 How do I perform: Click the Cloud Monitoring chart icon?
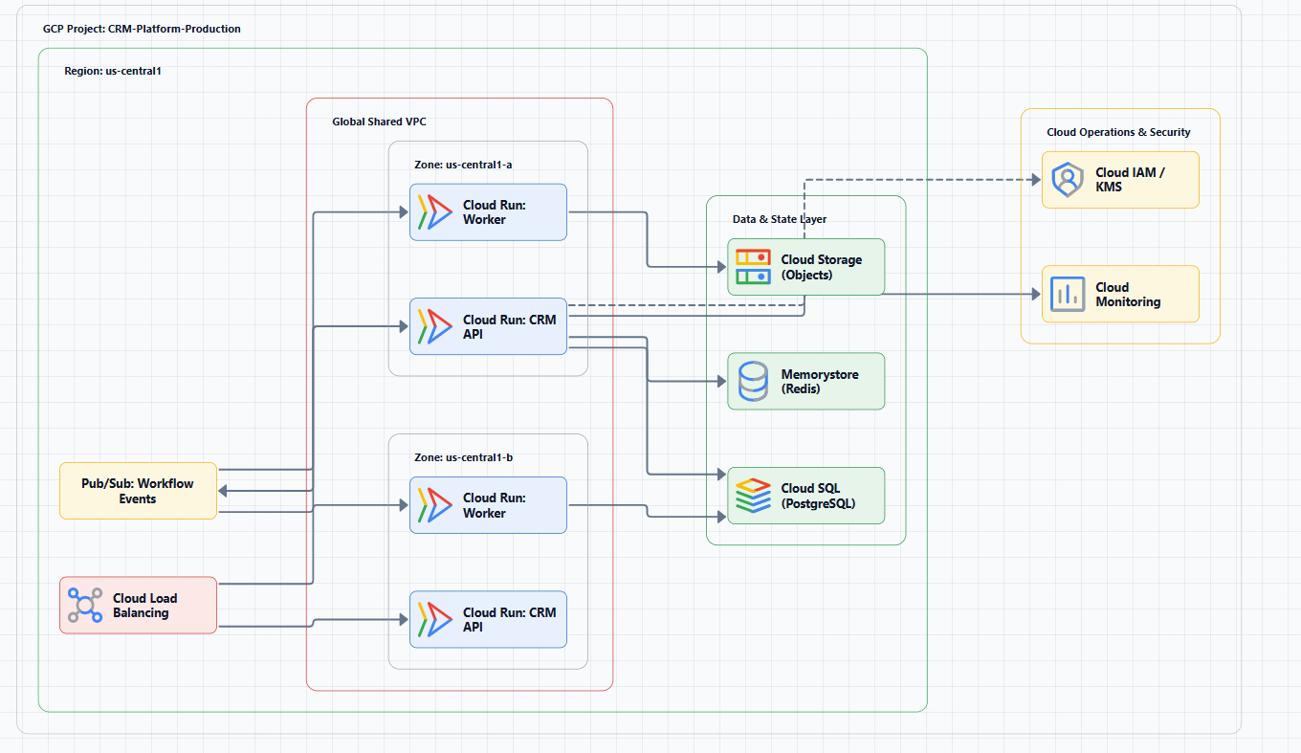[x=1067, y=294]
